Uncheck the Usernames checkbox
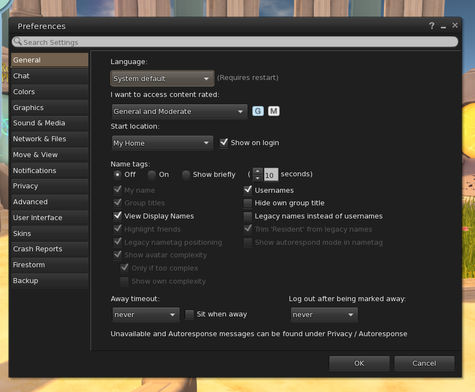 coord(248,191)
